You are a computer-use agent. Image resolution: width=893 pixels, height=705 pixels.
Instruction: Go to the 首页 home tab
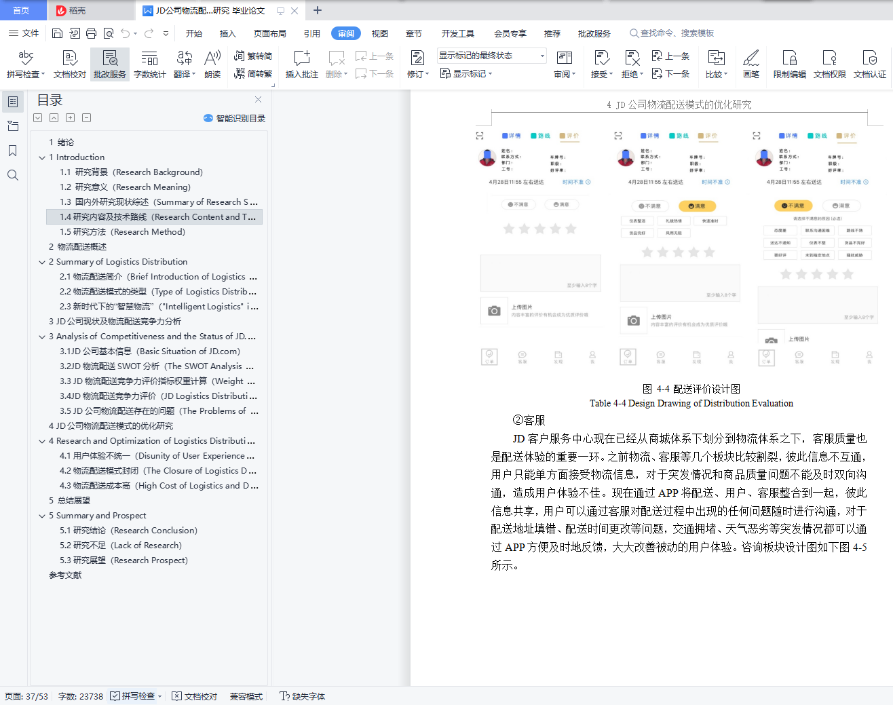point(22,10)
